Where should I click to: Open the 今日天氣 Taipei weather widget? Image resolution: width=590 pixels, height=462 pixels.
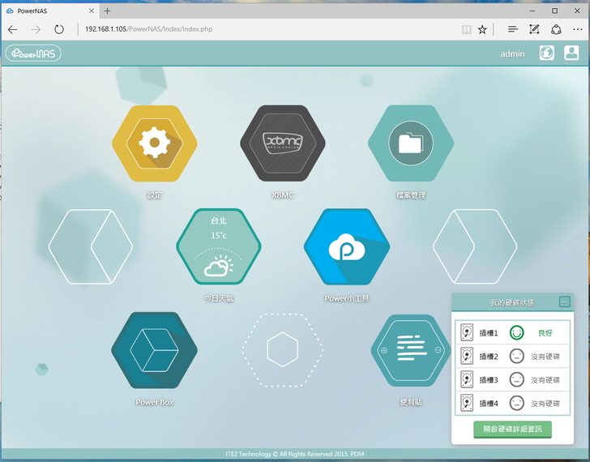(x=219, y=247)
